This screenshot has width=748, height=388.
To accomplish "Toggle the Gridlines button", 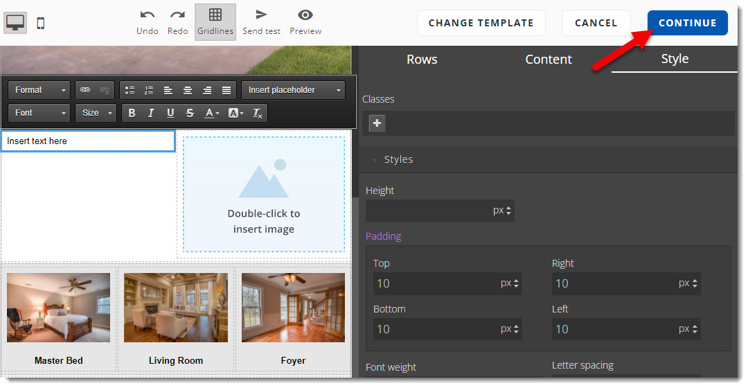I will (x=215, y=21).
